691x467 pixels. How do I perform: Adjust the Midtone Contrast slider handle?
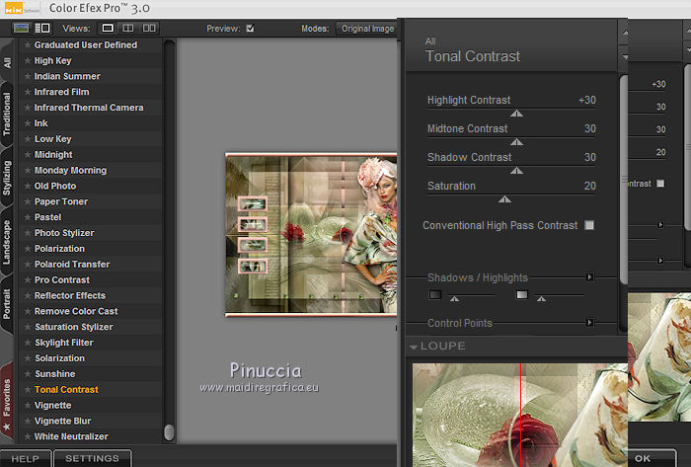point(516,142)
